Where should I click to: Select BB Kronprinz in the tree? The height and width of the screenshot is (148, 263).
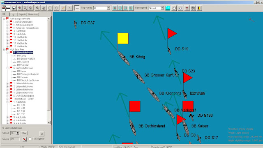(x=23, y=62)
